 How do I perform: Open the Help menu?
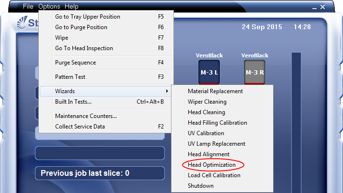click(71, 7)
